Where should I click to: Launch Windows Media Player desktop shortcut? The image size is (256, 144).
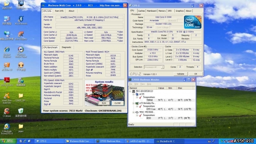point(21,52)
